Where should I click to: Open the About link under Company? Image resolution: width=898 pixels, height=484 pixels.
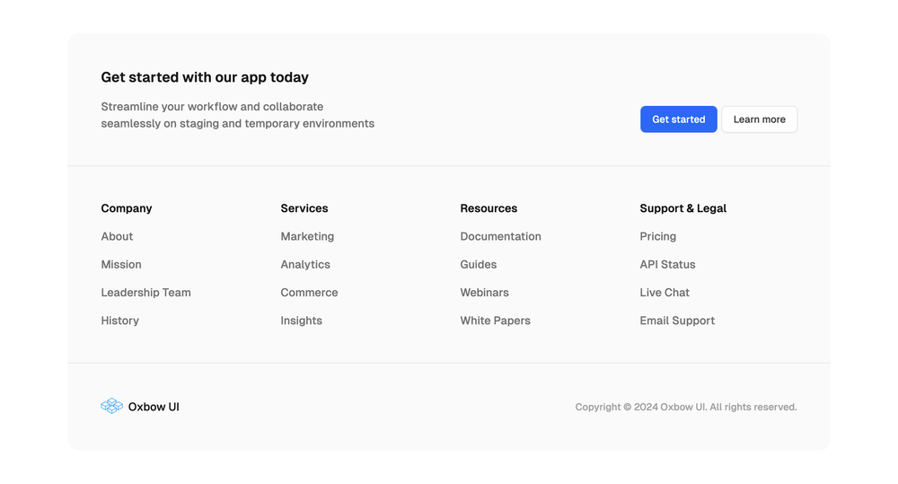click(x=117, y=236)
